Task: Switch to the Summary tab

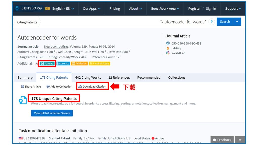Action: 25,78
